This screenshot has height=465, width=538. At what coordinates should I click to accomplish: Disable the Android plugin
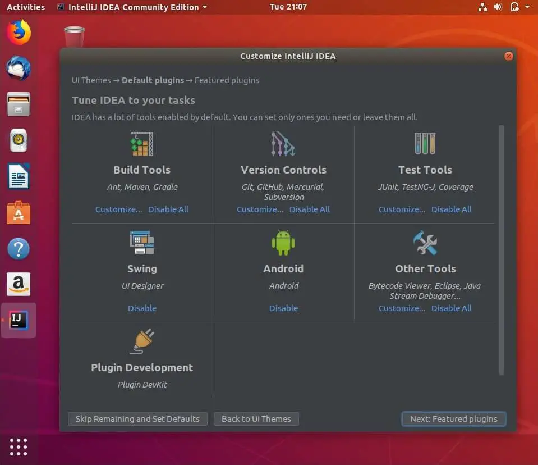tap(283, 308)
